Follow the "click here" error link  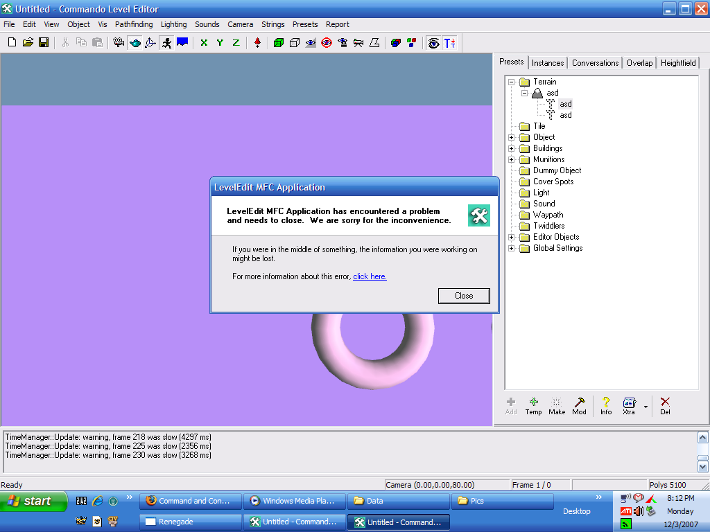370,276
